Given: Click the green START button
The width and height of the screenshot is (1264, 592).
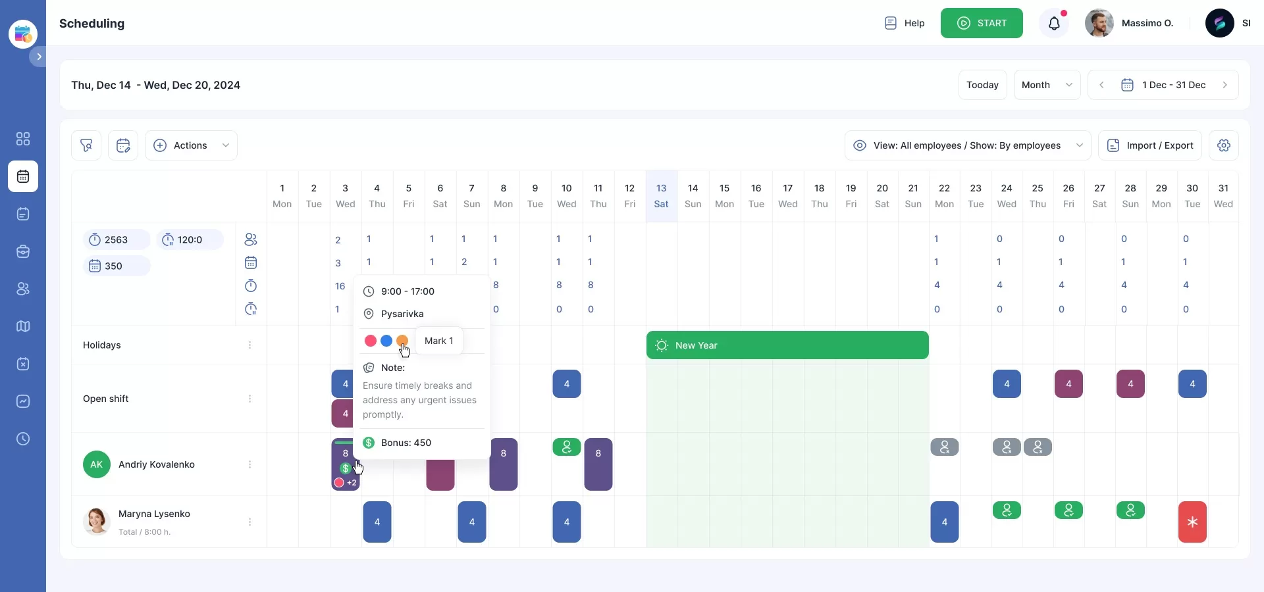Looking at the screenshot, I should [981, 23].
